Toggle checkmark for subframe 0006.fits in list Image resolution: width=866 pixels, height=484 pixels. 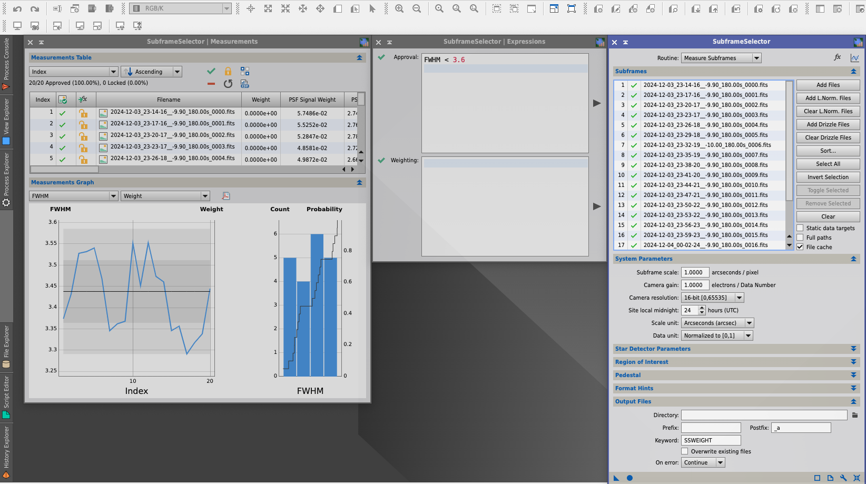coord(634,145)
